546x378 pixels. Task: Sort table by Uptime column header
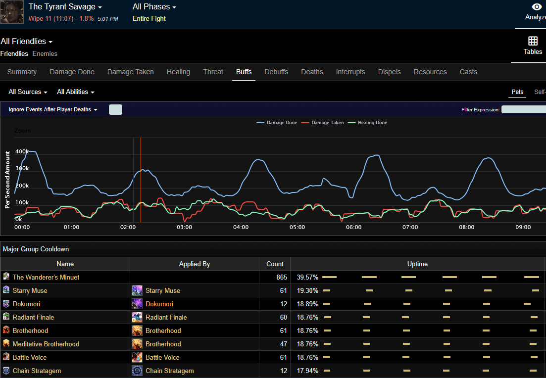tap(417, 264)
